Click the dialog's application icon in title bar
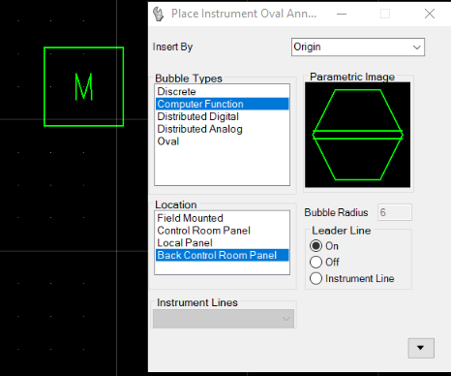The height and width of the screenshot is (376, 451). click(x=159, y=14)
